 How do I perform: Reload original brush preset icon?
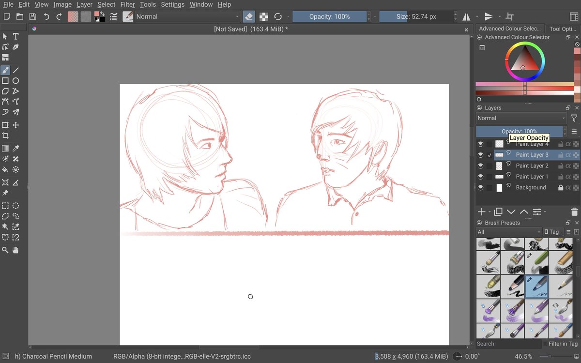tap(278, 16)
